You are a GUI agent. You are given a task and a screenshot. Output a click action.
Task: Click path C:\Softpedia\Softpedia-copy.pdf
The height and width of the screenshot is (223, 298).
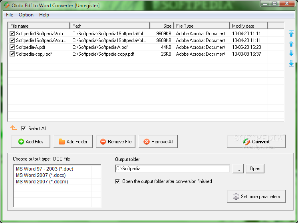[x=103, y=54]
